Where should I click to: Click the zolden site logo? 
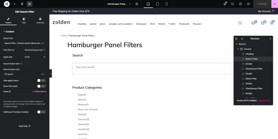pos(61,22)
